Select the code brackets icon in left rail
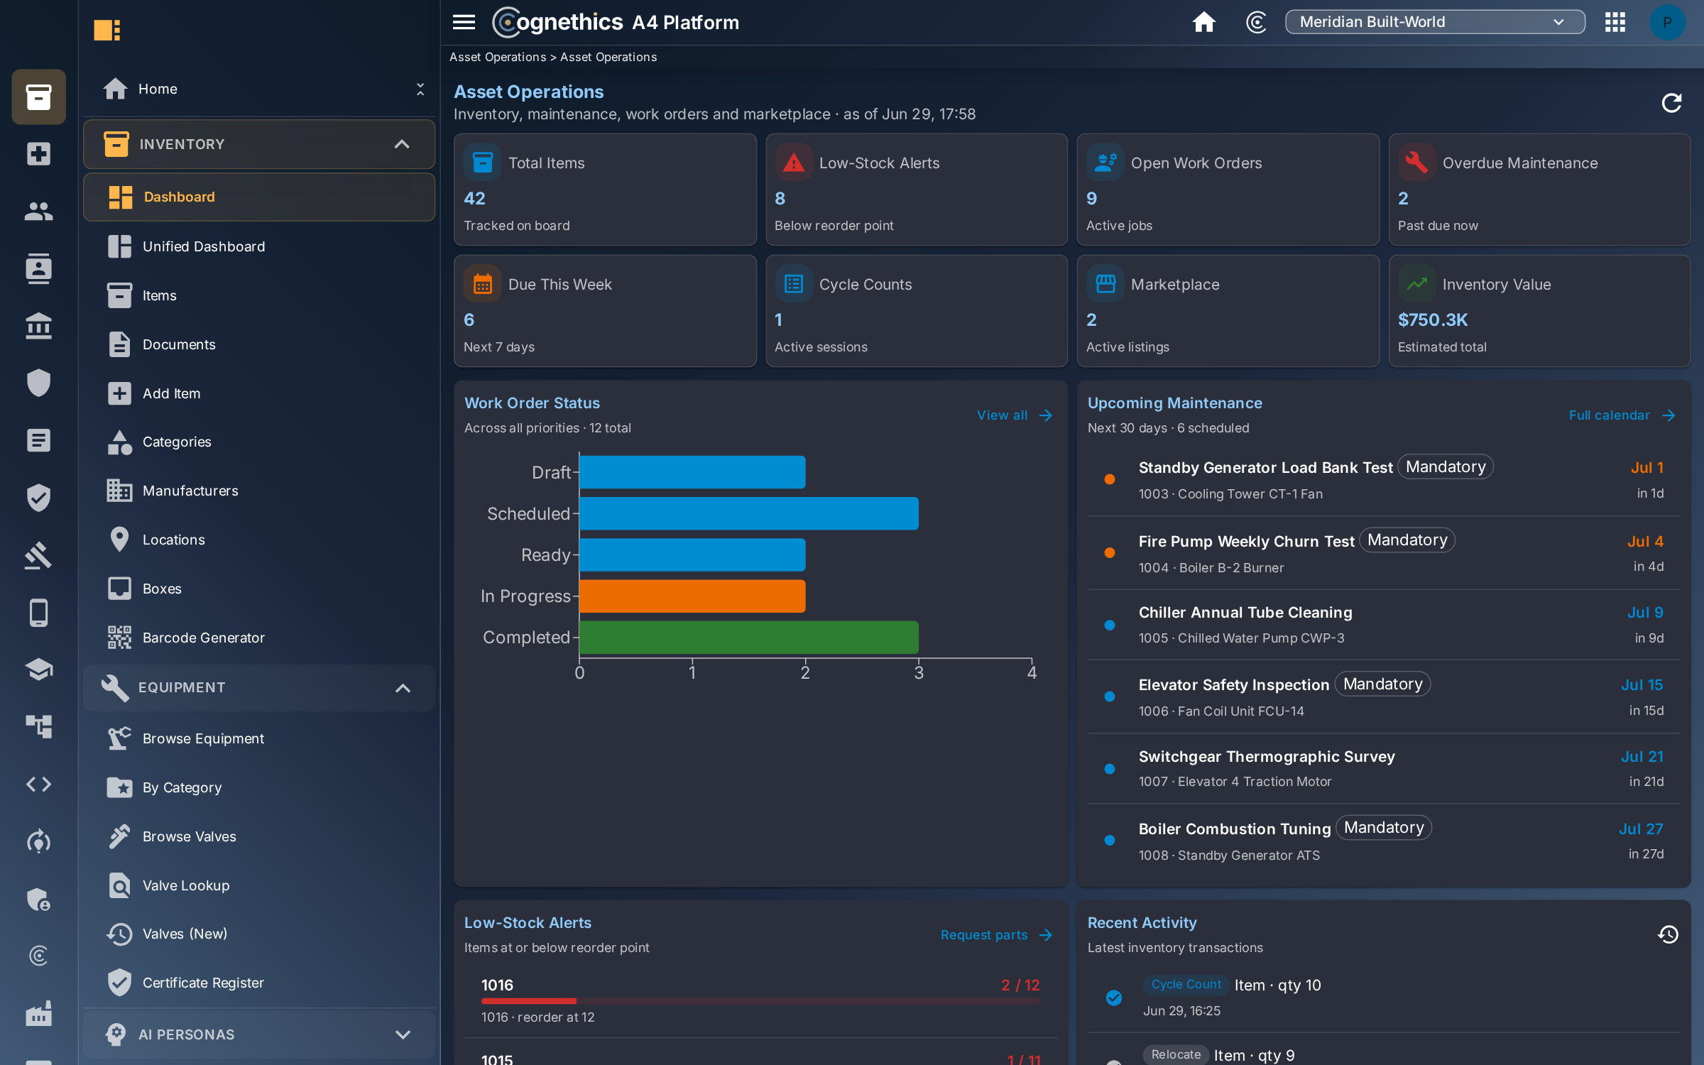The image size is (1704, 1065). point(38,785)
